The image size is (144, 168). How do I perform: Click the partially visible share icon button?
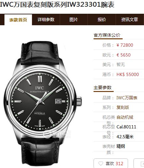139,164
